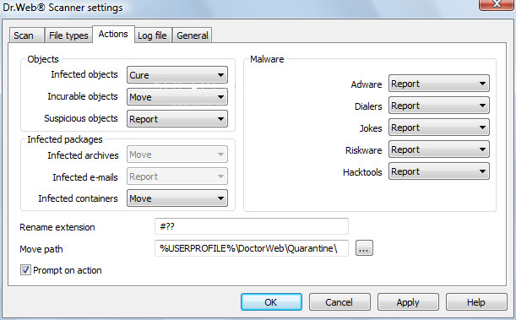Image resolution: width=516 pixels, height=320 pixels.
Task: Switch to the General tab
Action: [x=193, y=35]
